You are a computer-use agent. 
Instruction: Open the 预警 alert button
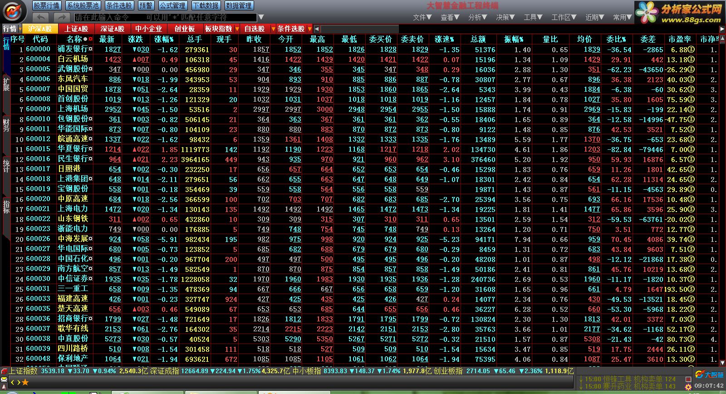[x=146, y=5]
